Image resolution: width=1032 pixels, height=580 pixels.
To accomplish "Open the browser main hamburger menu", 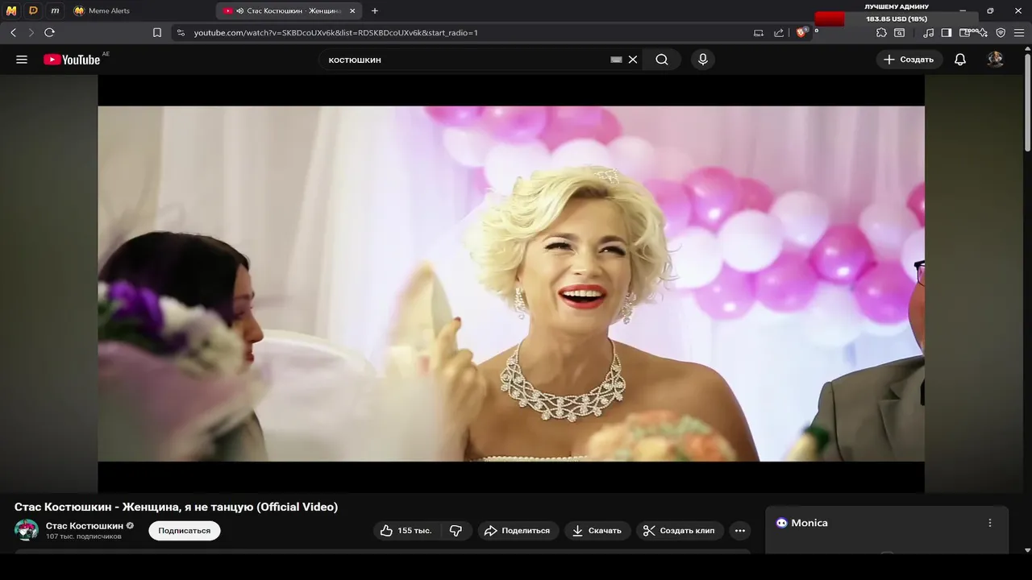I will click(x=1019, y=33).
